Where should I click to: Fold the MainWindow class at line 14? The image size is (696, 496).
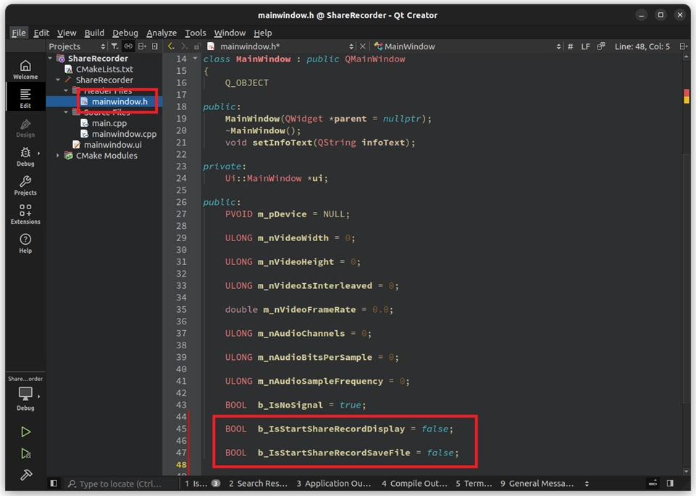[195, 58]
